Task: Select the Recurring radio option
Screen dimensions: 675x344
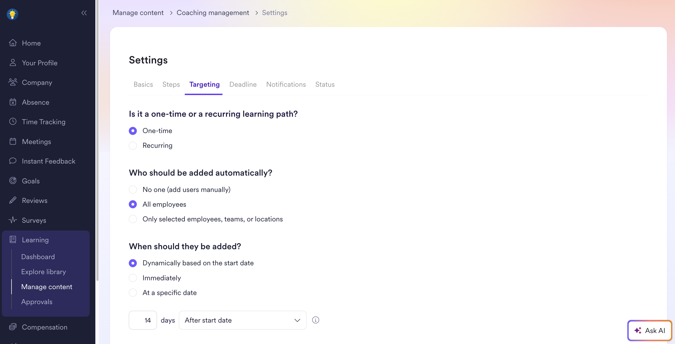Action: [133, 146]
